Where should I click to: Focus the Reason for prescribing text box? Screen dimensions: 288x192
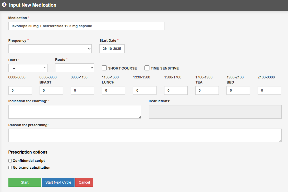145,135
